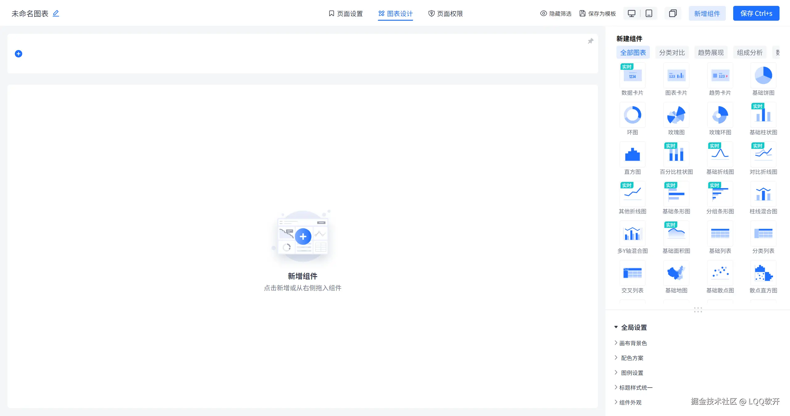This screenshot has height=416, width=790.
Task: Click the blue plus to add a filter
Action: [x=19, y=54]
